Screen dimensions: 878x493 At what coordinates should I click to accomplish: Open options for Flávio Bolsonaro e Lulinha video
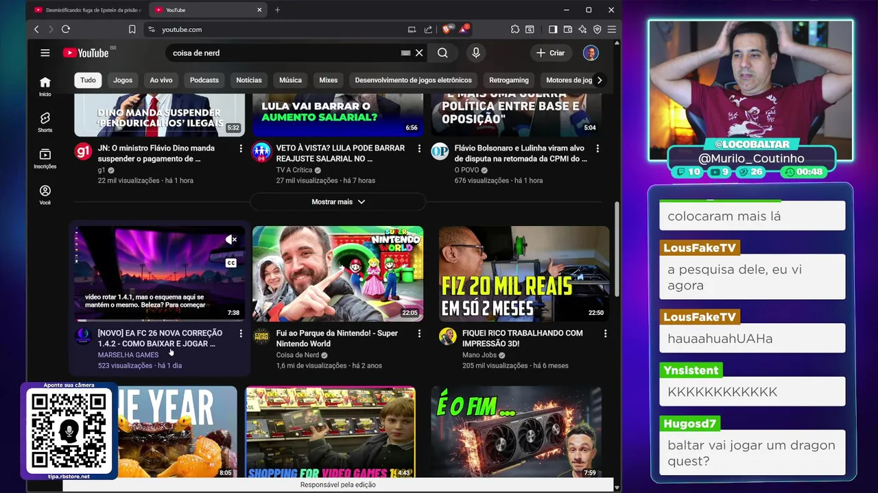pyautogui.click(x=597, y=149)
